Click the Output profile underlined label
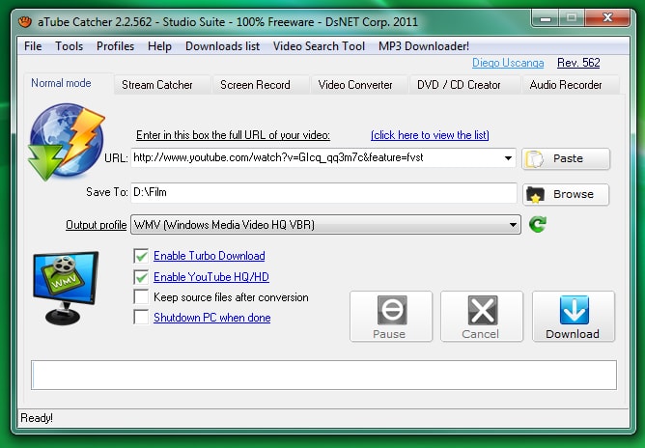The image size is (645, 448). (97, 225)
